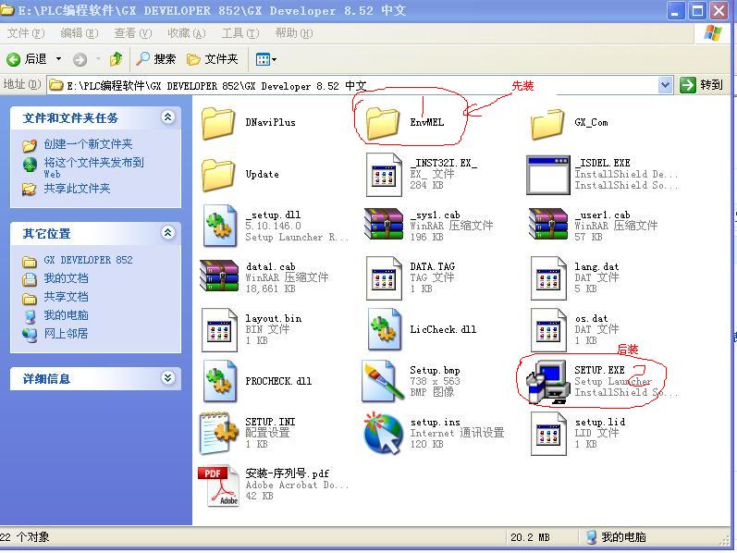Collapse the 文件和文件夹任务 panel
The height and width of the screenshot is (553, 737).
tap(167, 117)
